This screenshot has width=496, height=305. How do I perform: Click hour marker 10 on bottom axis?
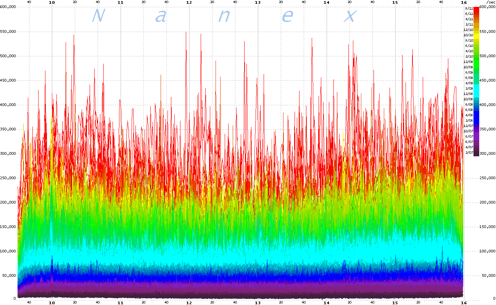52,302
